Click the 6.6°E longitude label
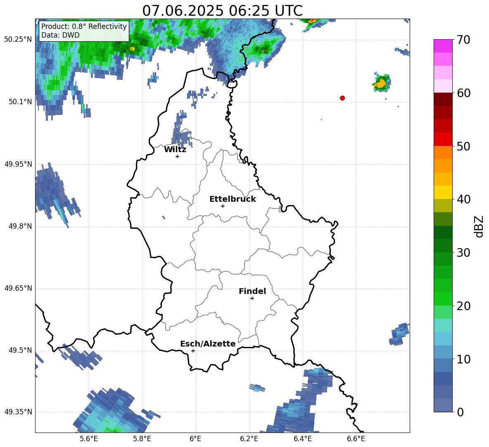489x447 pixels. tap(356, 439)
